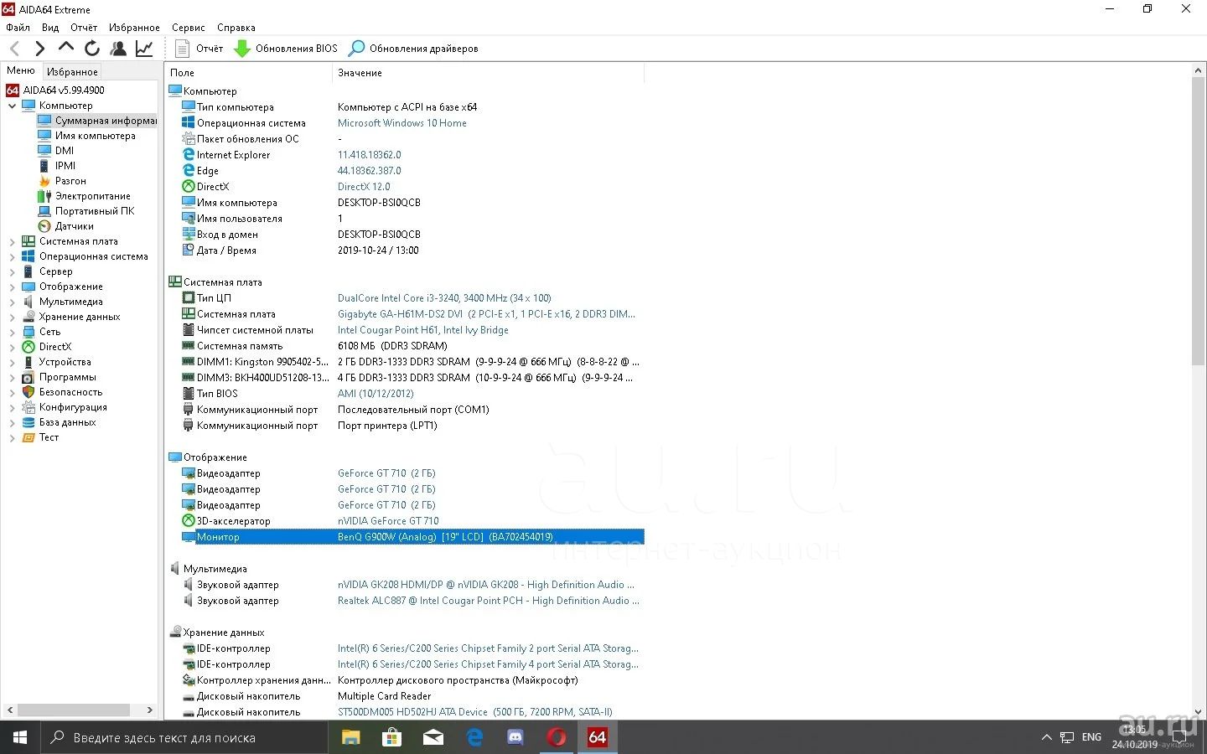Click the Устройства tree icon
1207x754 pixels.
(x=28, y=362)
